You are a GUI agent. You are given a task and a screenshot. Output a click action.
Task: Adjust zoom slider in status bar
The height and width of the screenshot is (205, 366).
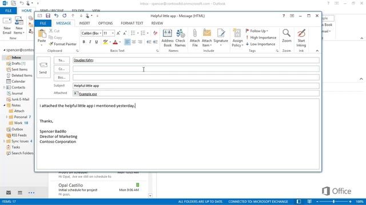click(x=333, y=202)
